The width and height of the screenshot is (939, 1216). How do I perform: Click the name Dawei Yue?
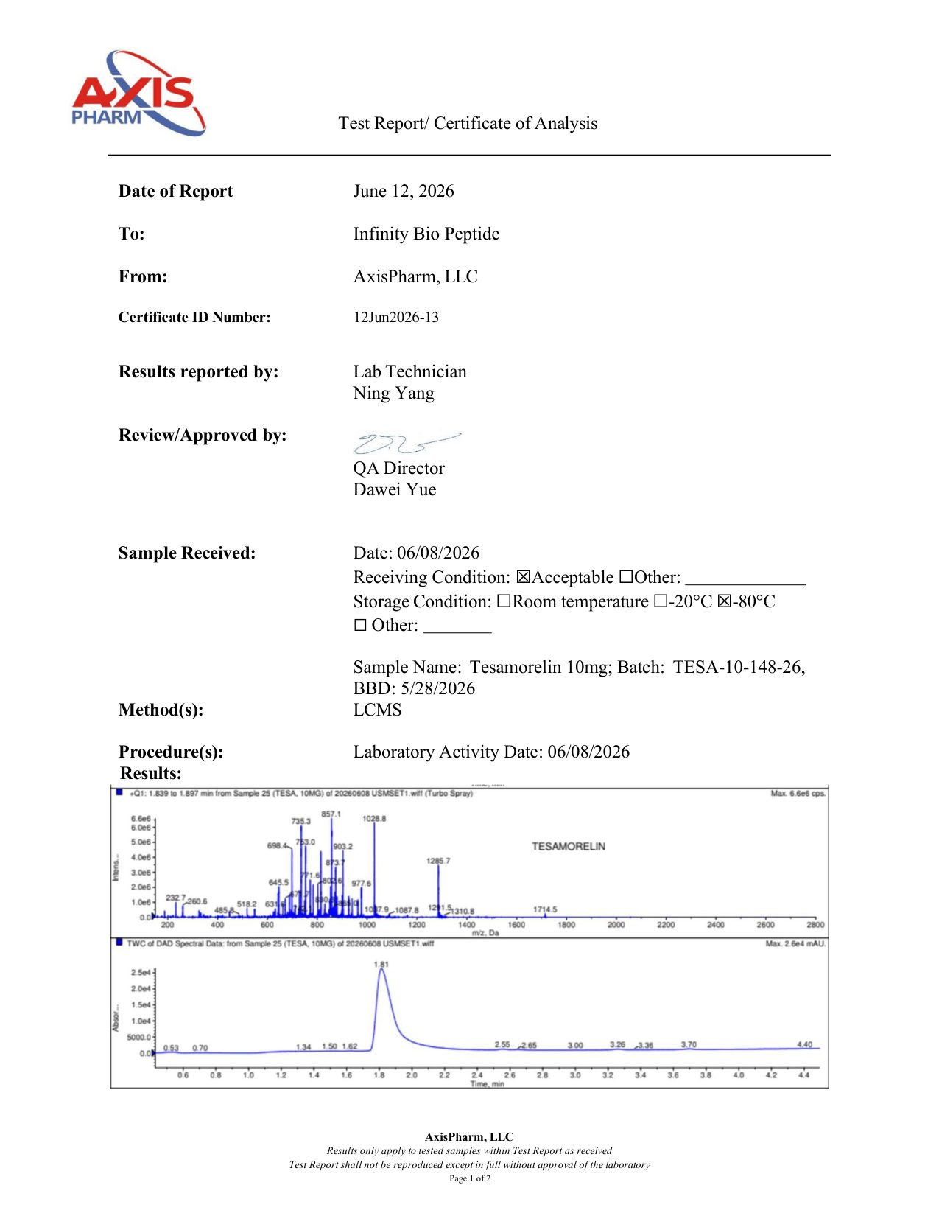[x=395, y=489]
